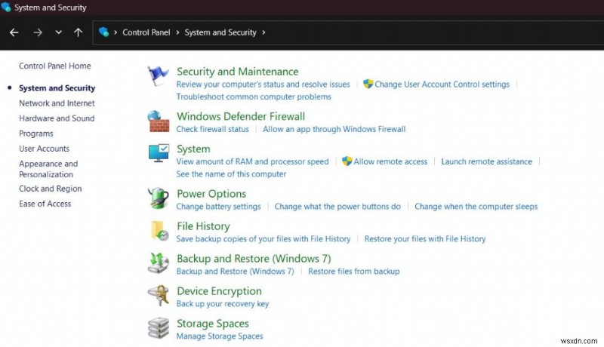This screenshot has height=347, width=604.
Task: Open Programs category in sidebar
Action: [x=36, y=134]
